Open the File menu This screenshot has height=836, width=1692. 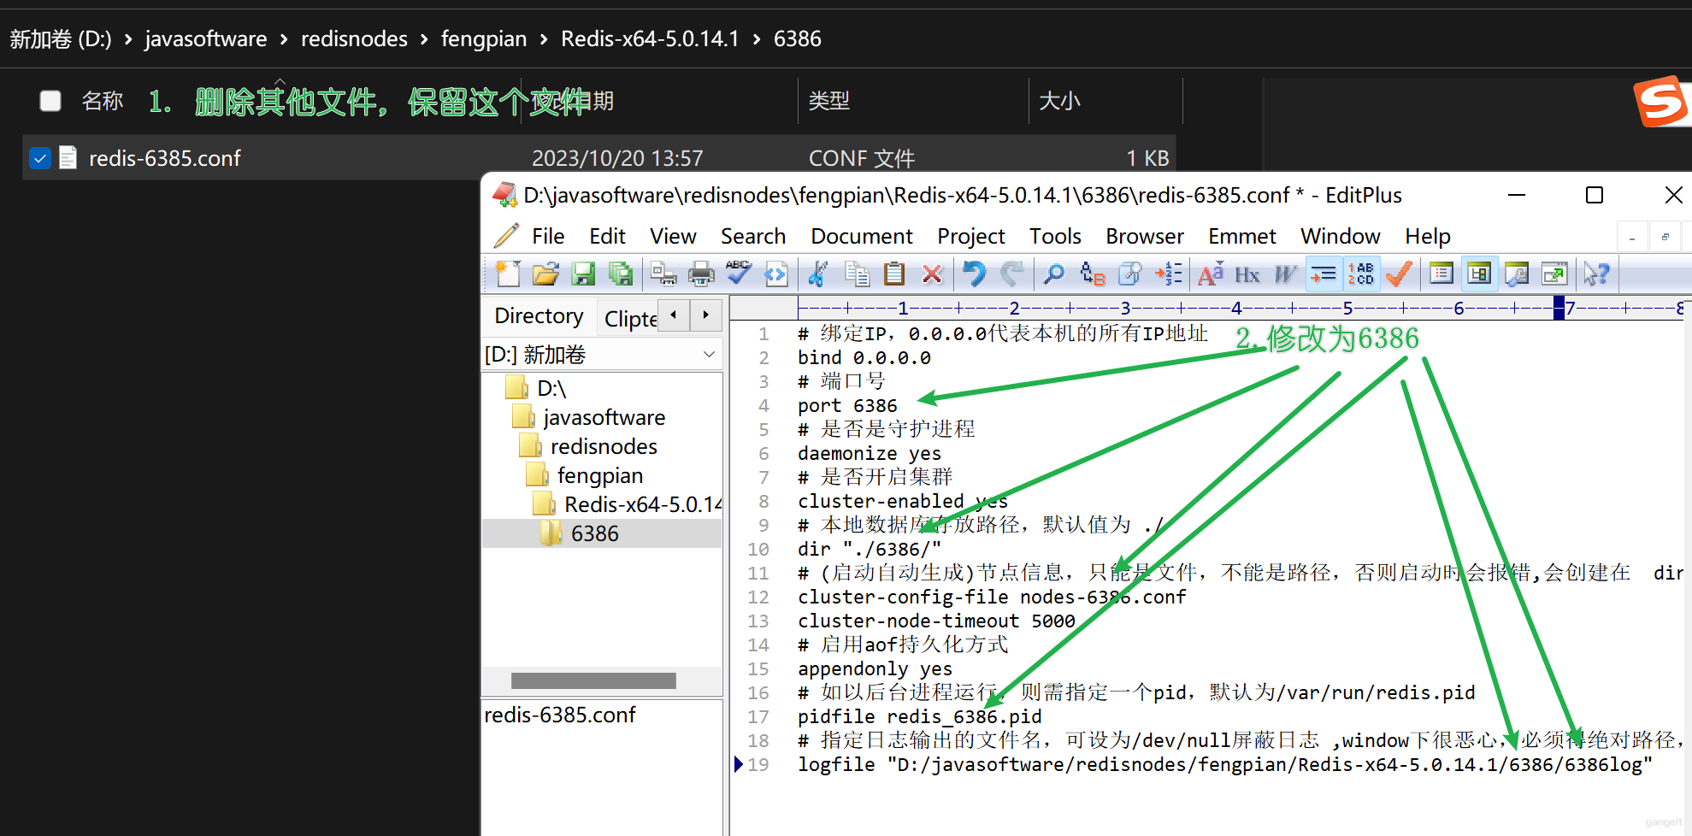pyautogui.click(x=548, y=236)
